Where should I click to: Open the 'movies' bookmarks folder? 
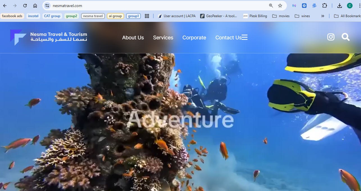click(x=281, y=16)
